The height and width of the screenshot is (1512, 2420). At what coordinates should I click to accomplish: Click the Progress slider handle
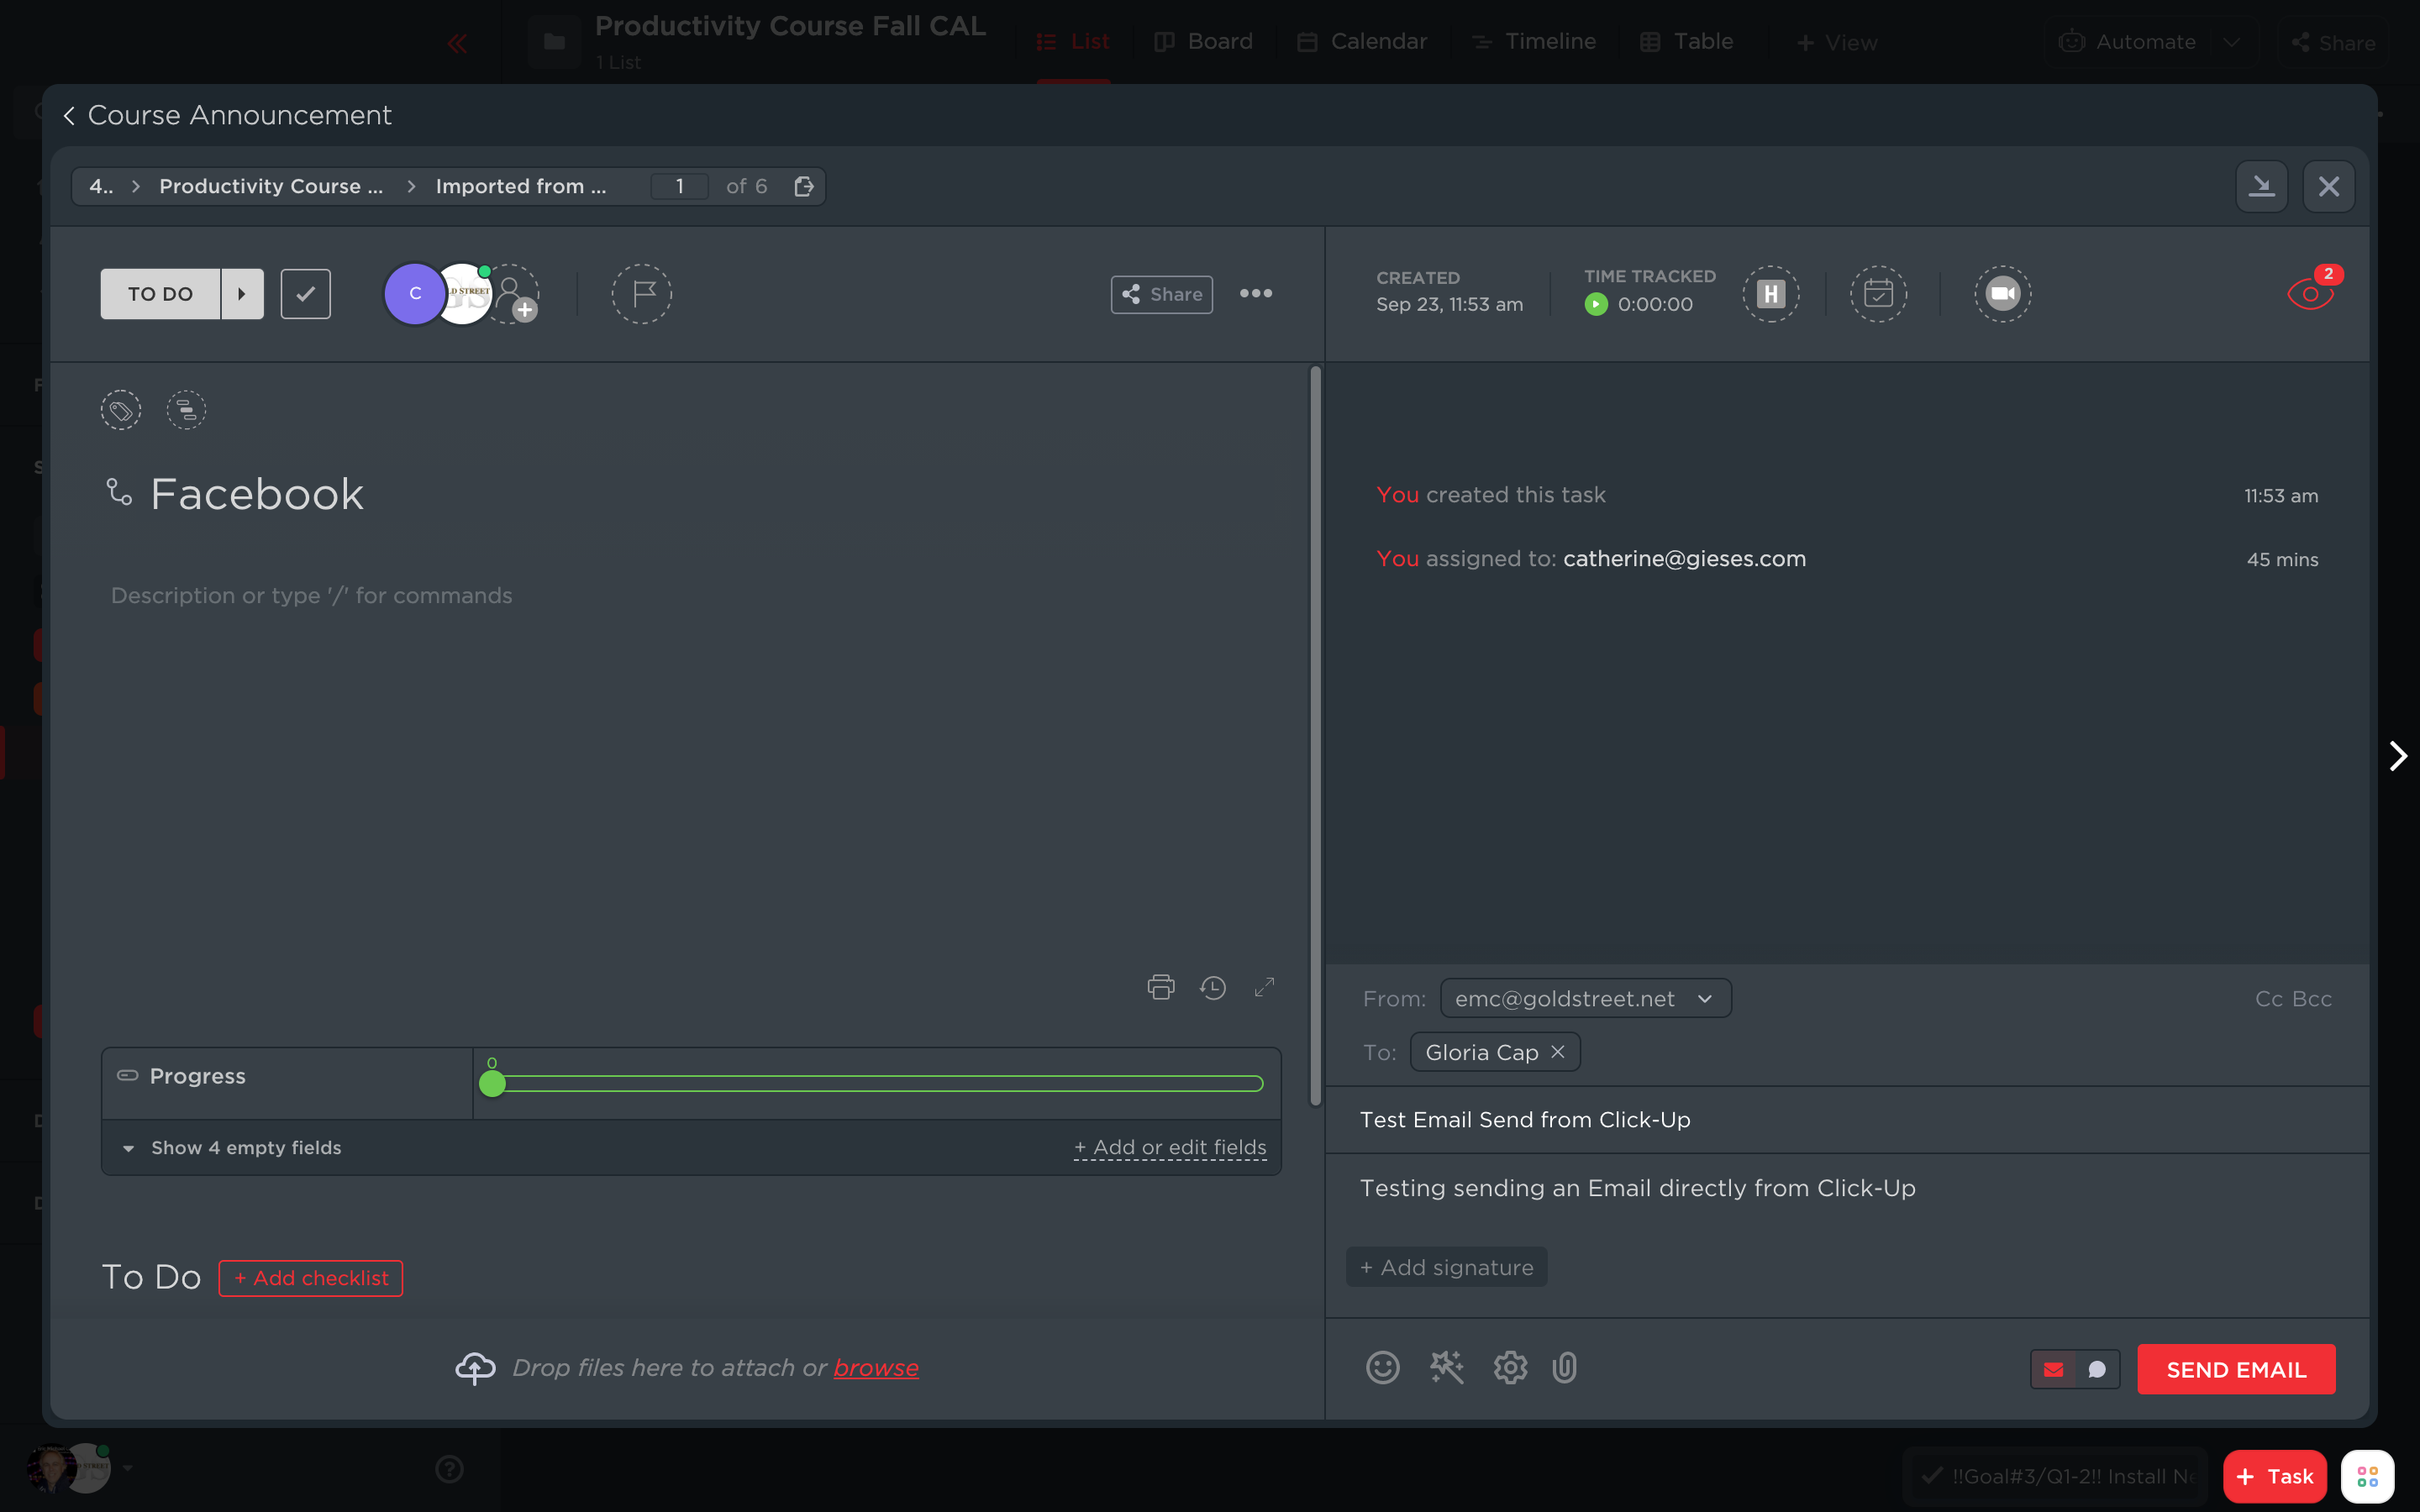click(x=492, y=1084)
